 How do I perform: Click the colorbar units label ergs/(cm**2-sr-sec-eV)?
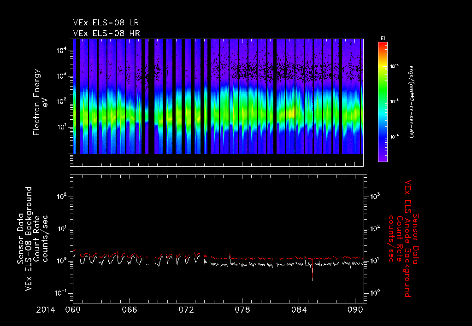[x=411, y=102]
